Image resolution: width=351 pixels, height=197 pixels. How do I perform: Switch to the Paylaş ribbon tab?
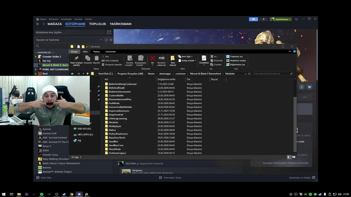tap(97, 51)
